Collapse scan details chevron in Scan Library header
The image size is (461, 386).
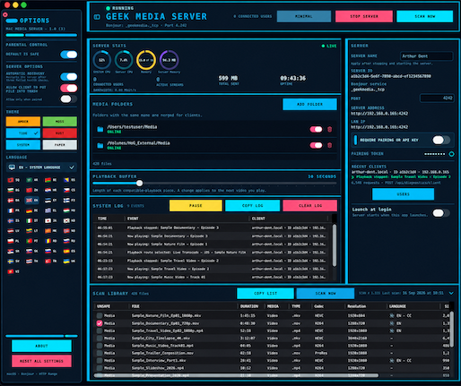(451, 293)
